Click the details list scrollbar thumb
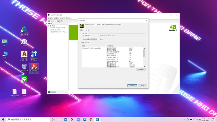Image resolution: width=217 pixels, height=122 pixels. click(x=144, y=53)
